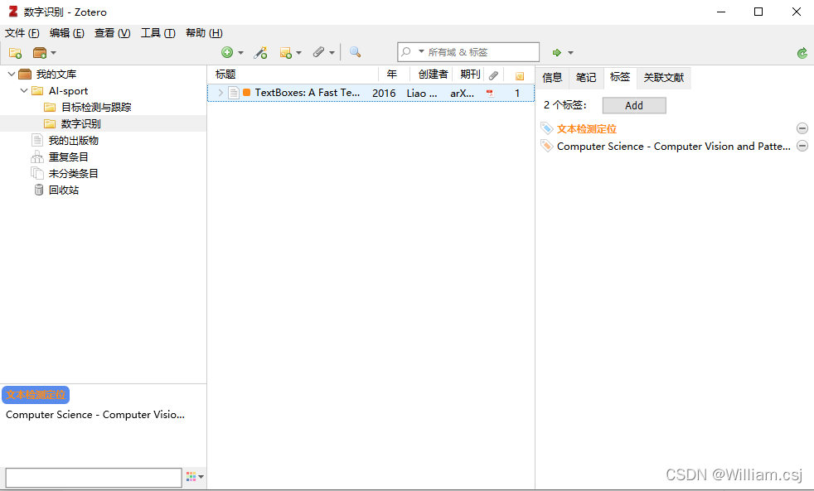Image resolution: width=814 pixels, height=491 pixels.
Task: Open the tag selector actions menu
Action: (x=195, y=476)
